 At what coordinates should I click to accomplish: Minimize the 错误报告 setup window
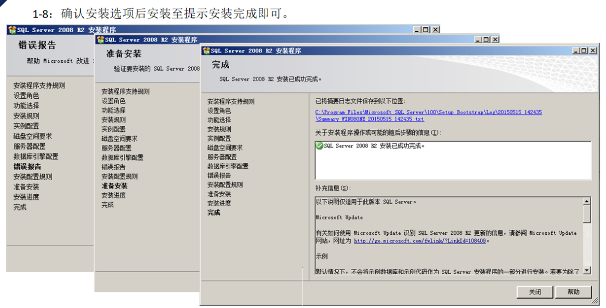[417, 30]
